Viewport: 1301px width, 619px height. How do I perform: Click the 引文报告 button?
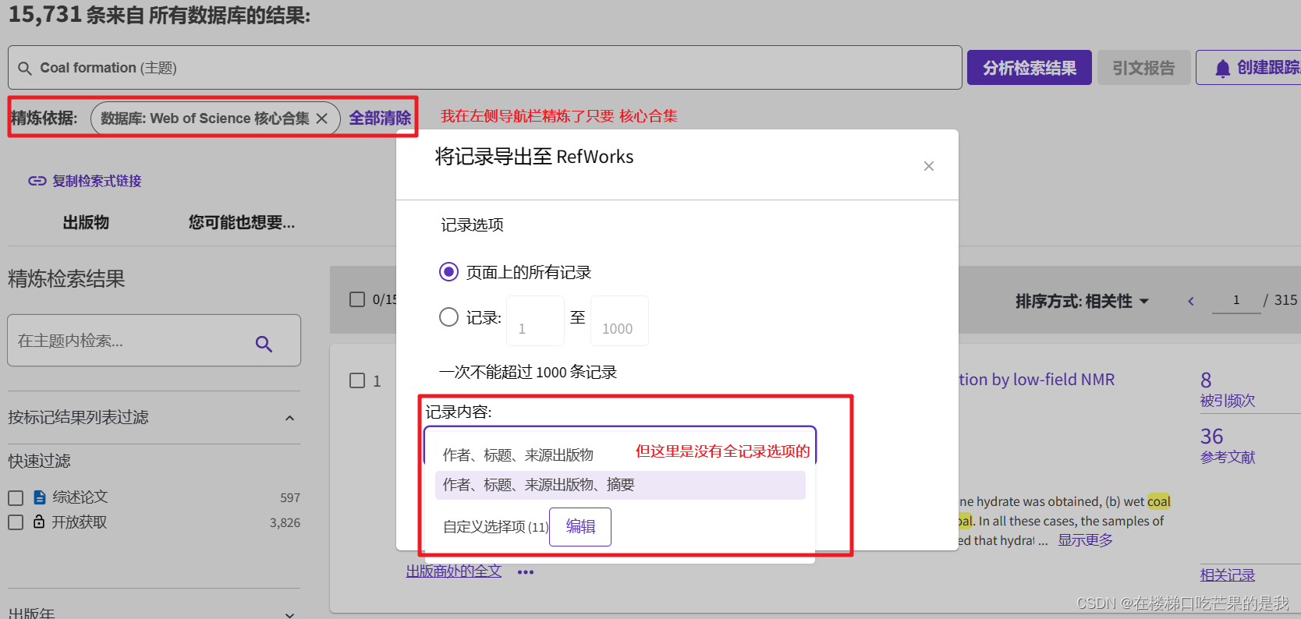coord(1144,68)
